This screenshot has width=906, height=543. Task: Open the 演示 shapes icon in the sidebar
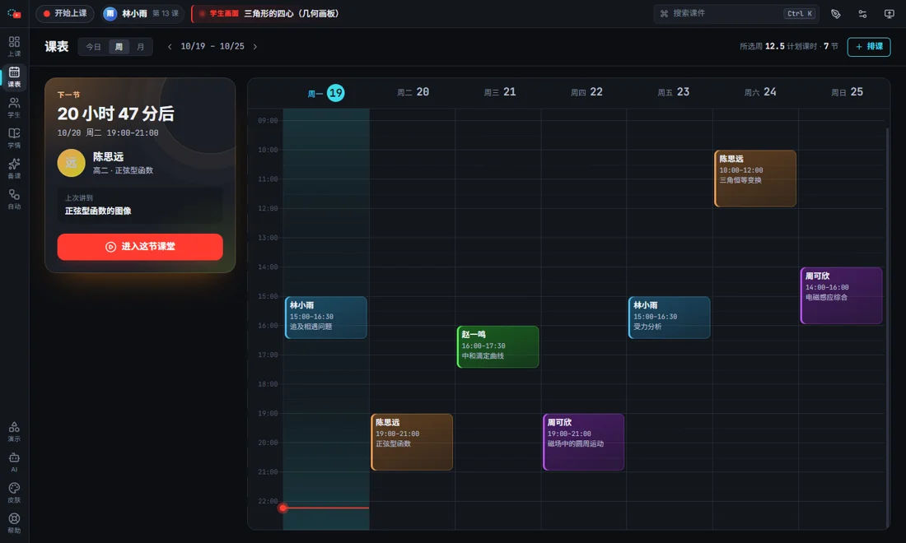click(14, 432)
